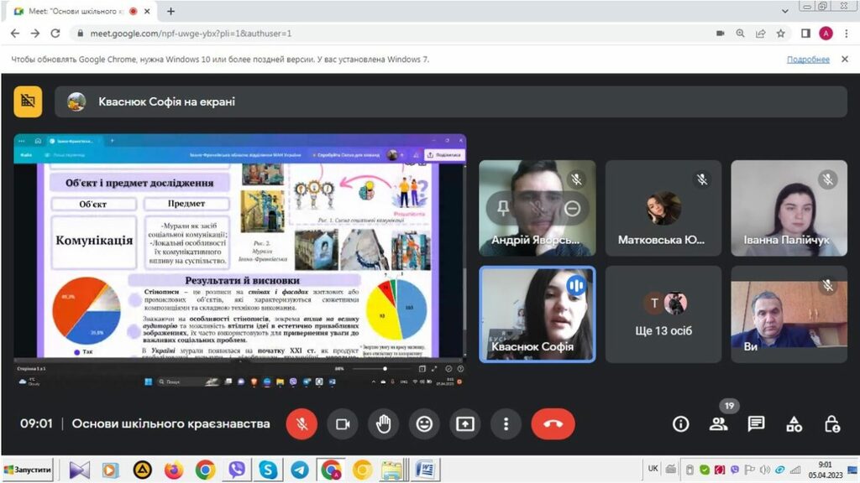The width and height of the screenshot is (860, 483).
Task: Click the yellow presentation icon at top-left
Action: (28, 101)
